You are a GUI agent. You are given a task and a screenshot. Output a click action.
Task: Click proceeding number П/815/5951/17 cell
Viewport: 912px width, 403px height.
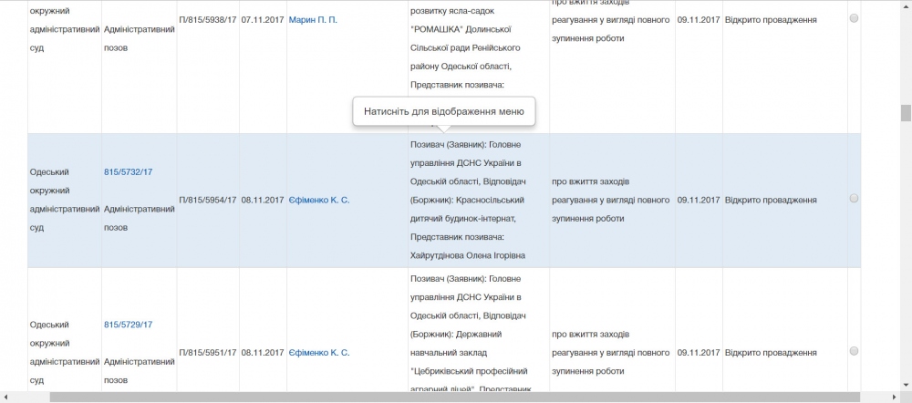[x=208, y=353]
